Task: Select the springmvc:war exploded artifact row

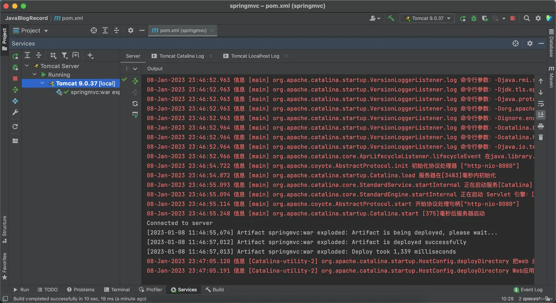Action: pyautogui.click(x=71, y=92)
